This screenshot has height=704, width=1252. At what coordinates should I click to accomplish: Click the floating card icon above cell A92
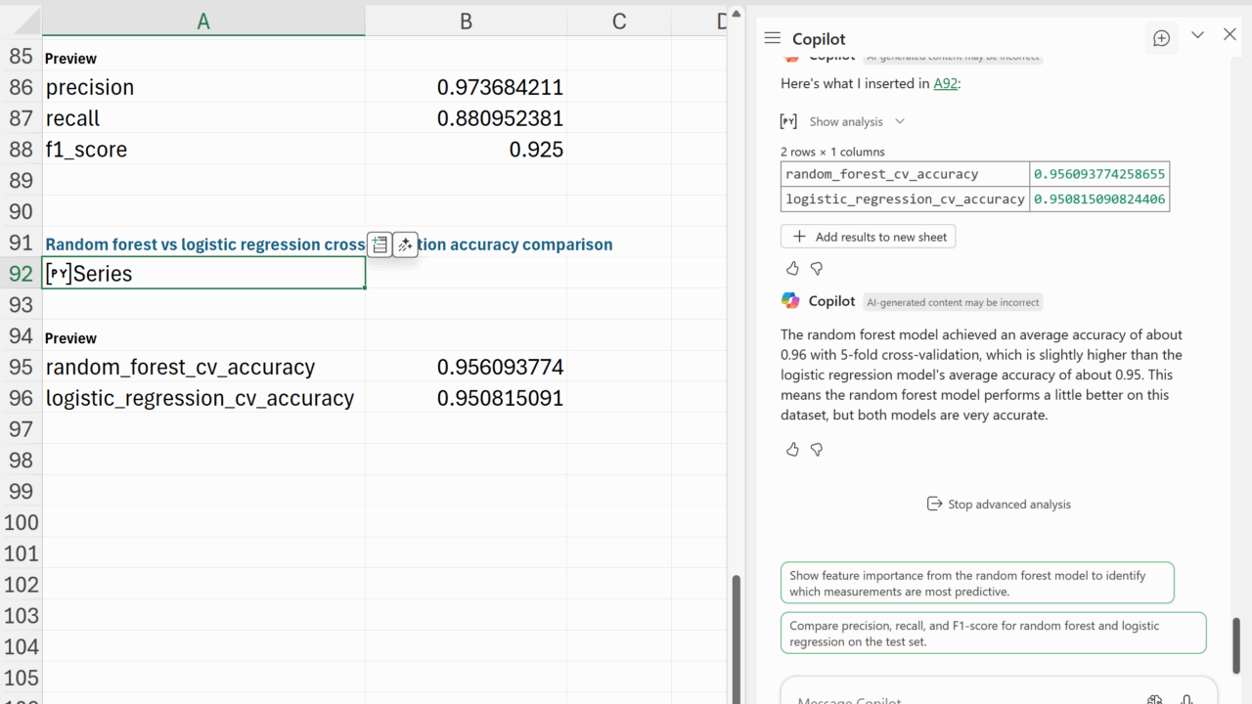click(x=380, y=245)
